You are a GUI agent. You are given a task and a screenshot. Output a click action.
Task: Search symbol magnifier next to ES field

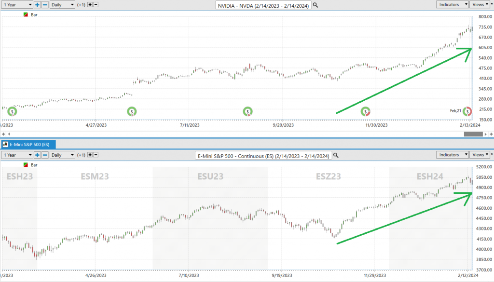point(336,156)
